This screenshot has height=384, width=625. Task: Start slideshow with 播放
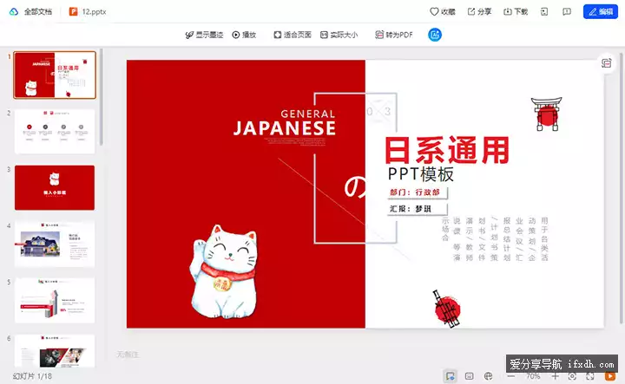coord(244,35)
